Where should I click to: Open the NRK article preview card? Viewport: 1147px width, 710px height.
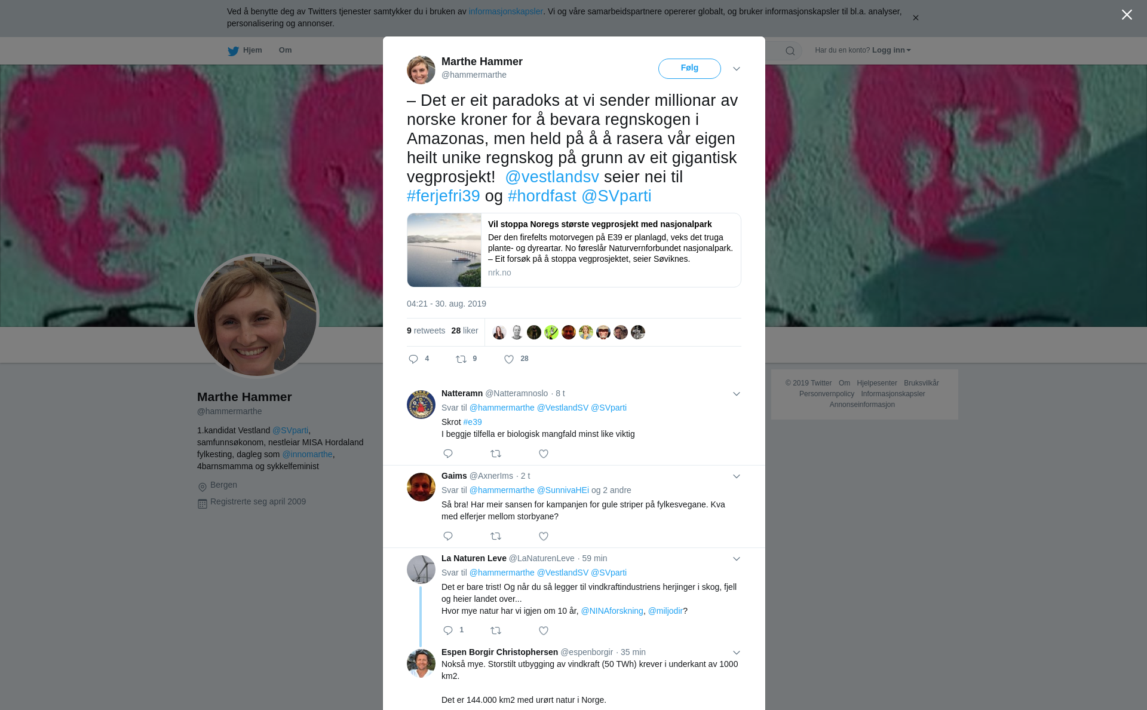click(573, 250)
